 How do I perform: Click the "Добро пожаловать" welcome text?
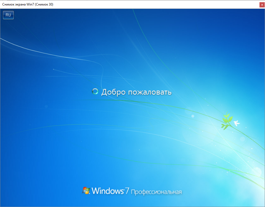pos(136,92)
